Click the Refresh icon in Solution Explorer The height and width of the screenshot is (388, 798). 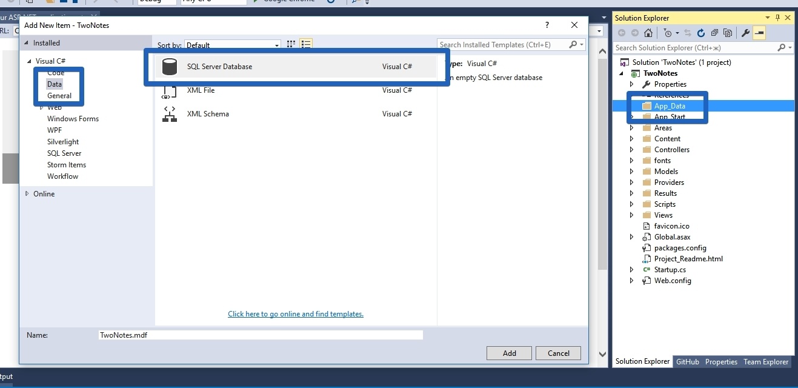[x=701, y=33]
